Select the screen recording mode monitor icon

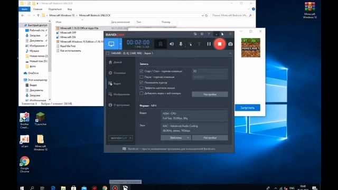pos(111,44)
